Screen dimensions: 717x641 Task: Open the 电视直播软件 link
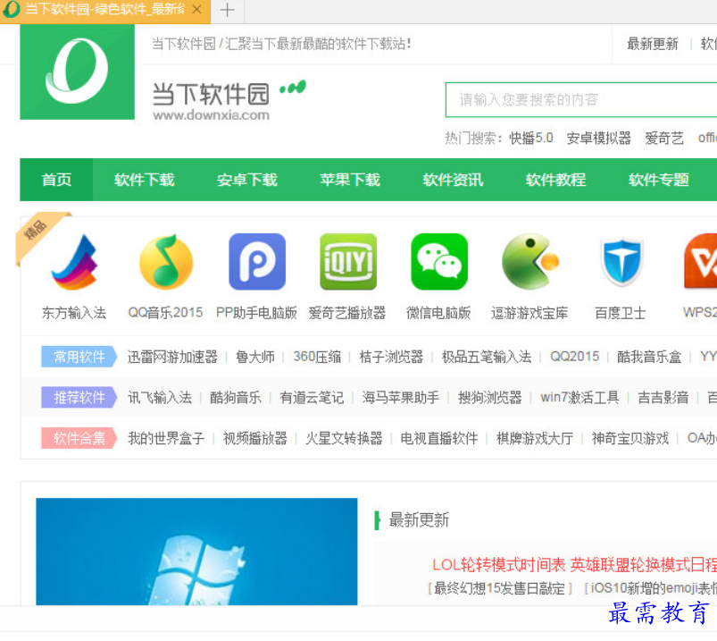coord(439,438)
